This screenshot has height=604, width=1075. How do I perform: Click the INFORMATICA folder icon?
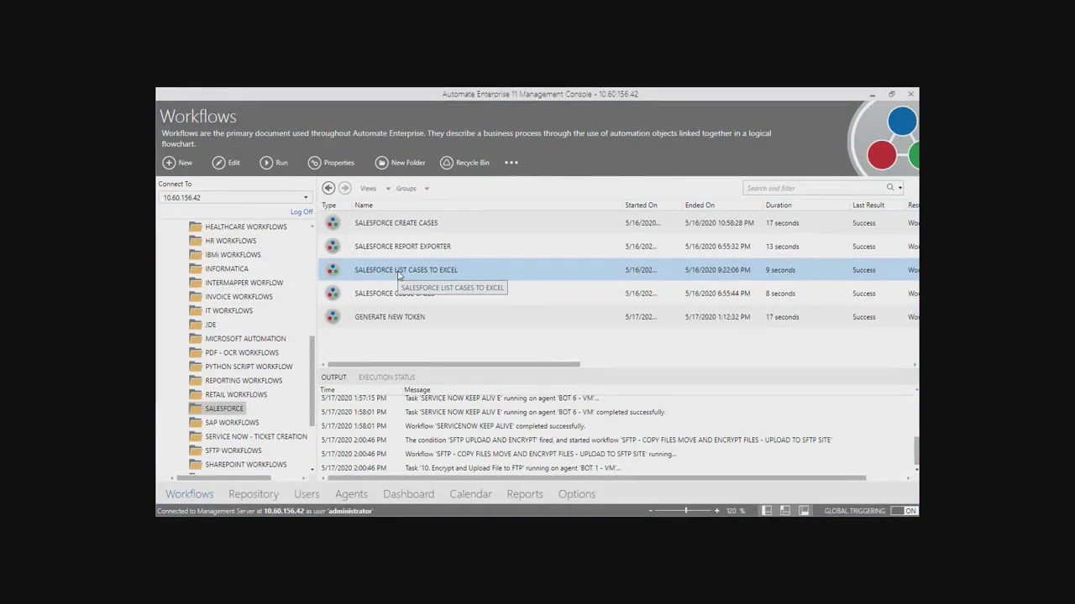coord(196,268)
